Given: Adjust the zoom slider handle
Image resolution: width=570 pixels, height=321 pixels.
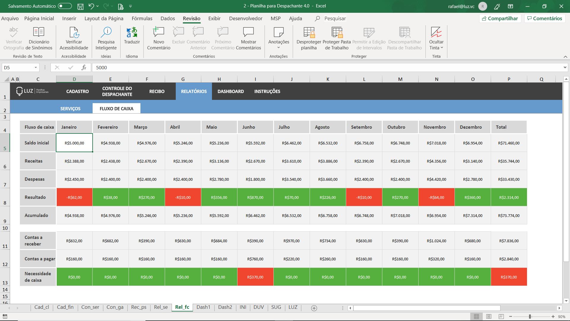Looking at the screenshot, I should [x=530, y=317].
